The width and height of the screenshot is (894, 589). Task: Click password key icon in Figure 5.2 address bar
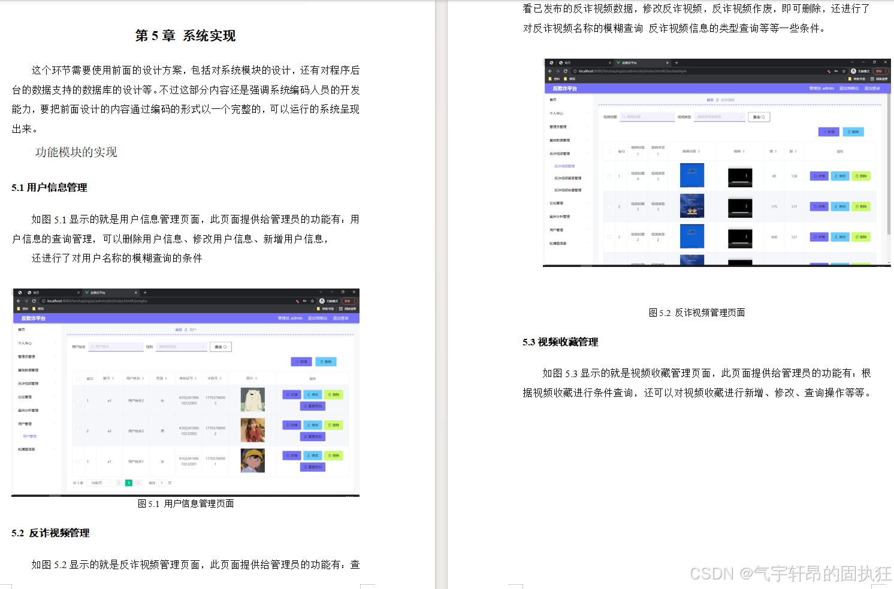tap(836, 71)
